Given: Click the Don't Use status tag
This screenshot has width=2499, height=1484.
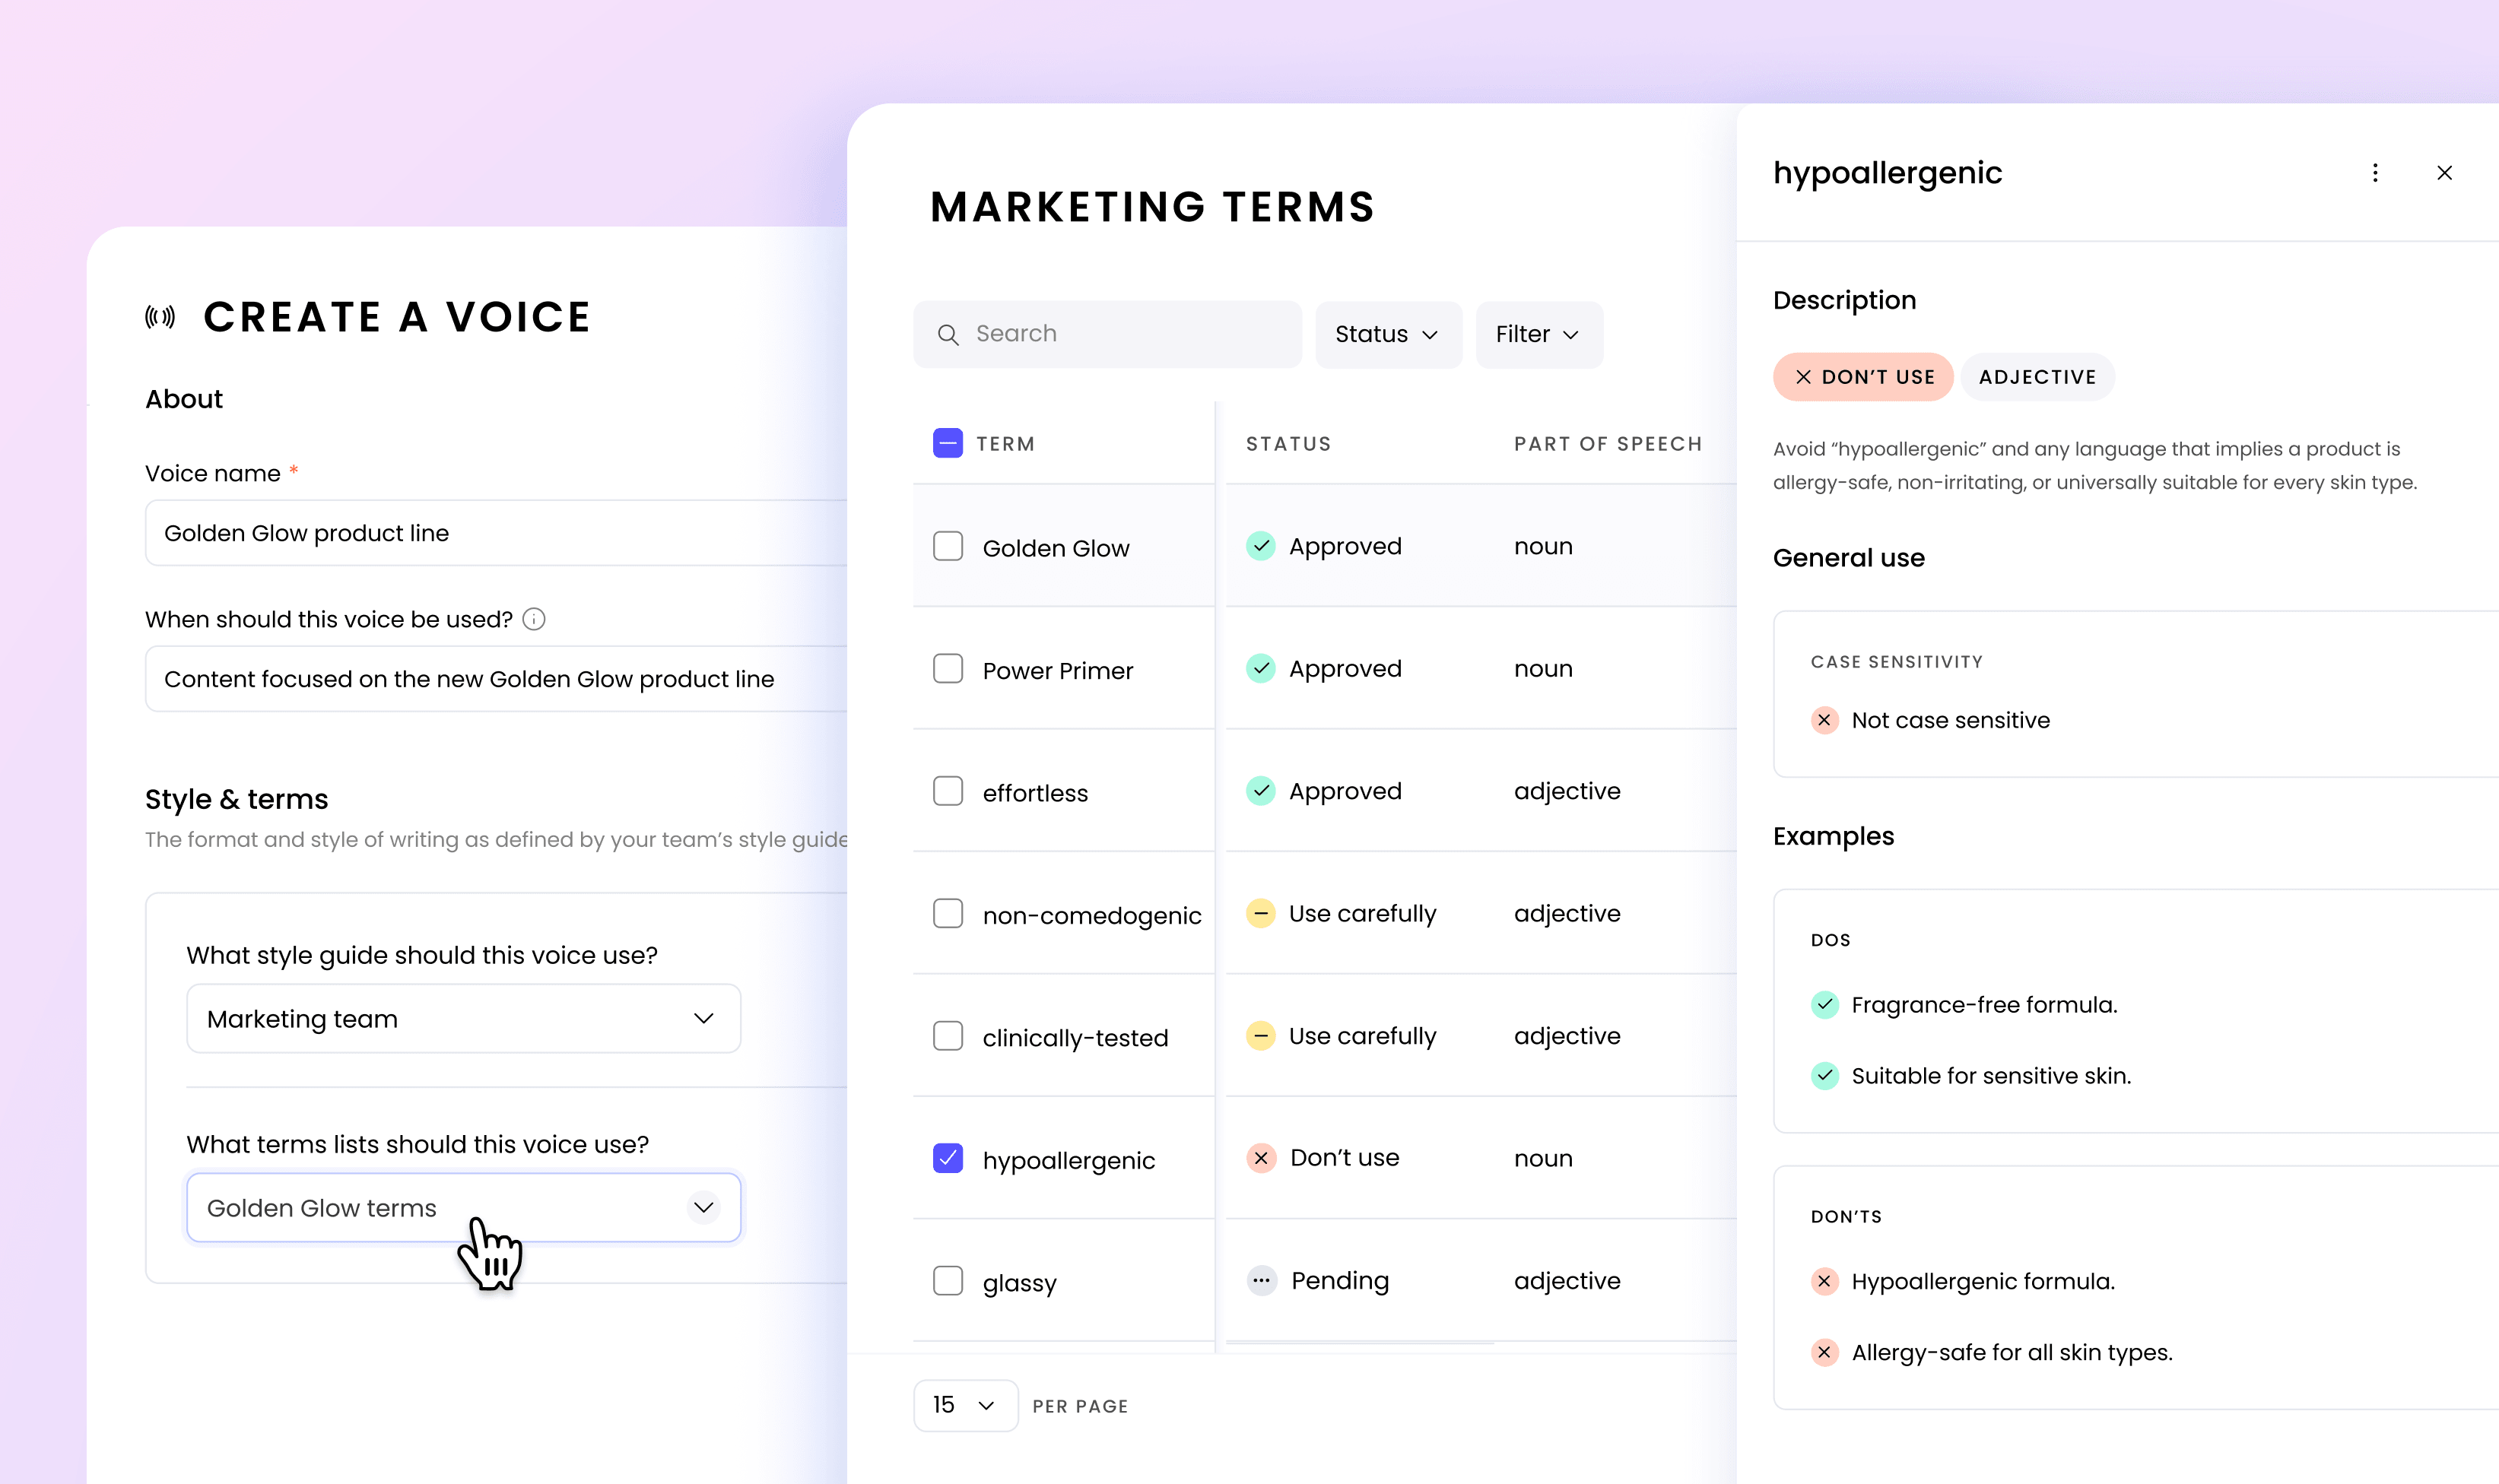Looking at the screenshot, I should 1862,377.
